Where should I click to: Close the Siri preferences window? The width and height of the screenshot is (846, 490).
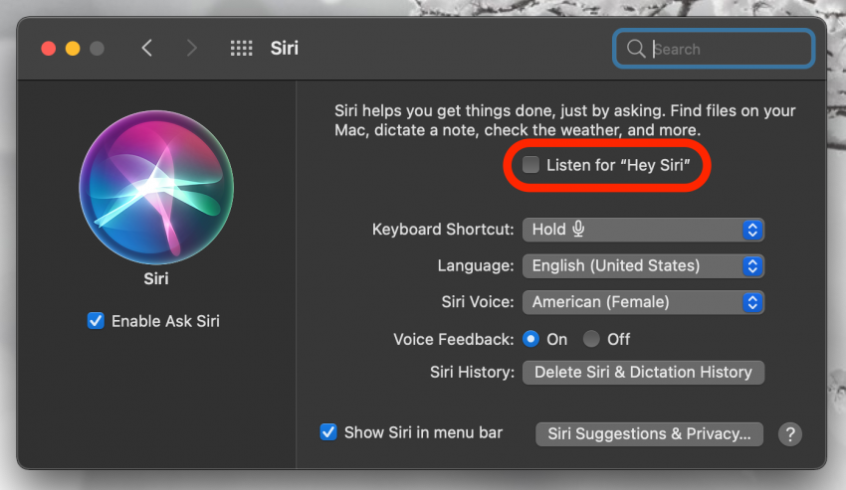click(48, 48)
